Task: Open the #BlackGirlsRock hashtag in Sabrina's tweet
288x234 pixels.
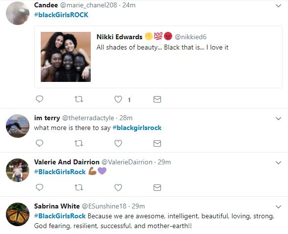Action: (x=60, y=216)
